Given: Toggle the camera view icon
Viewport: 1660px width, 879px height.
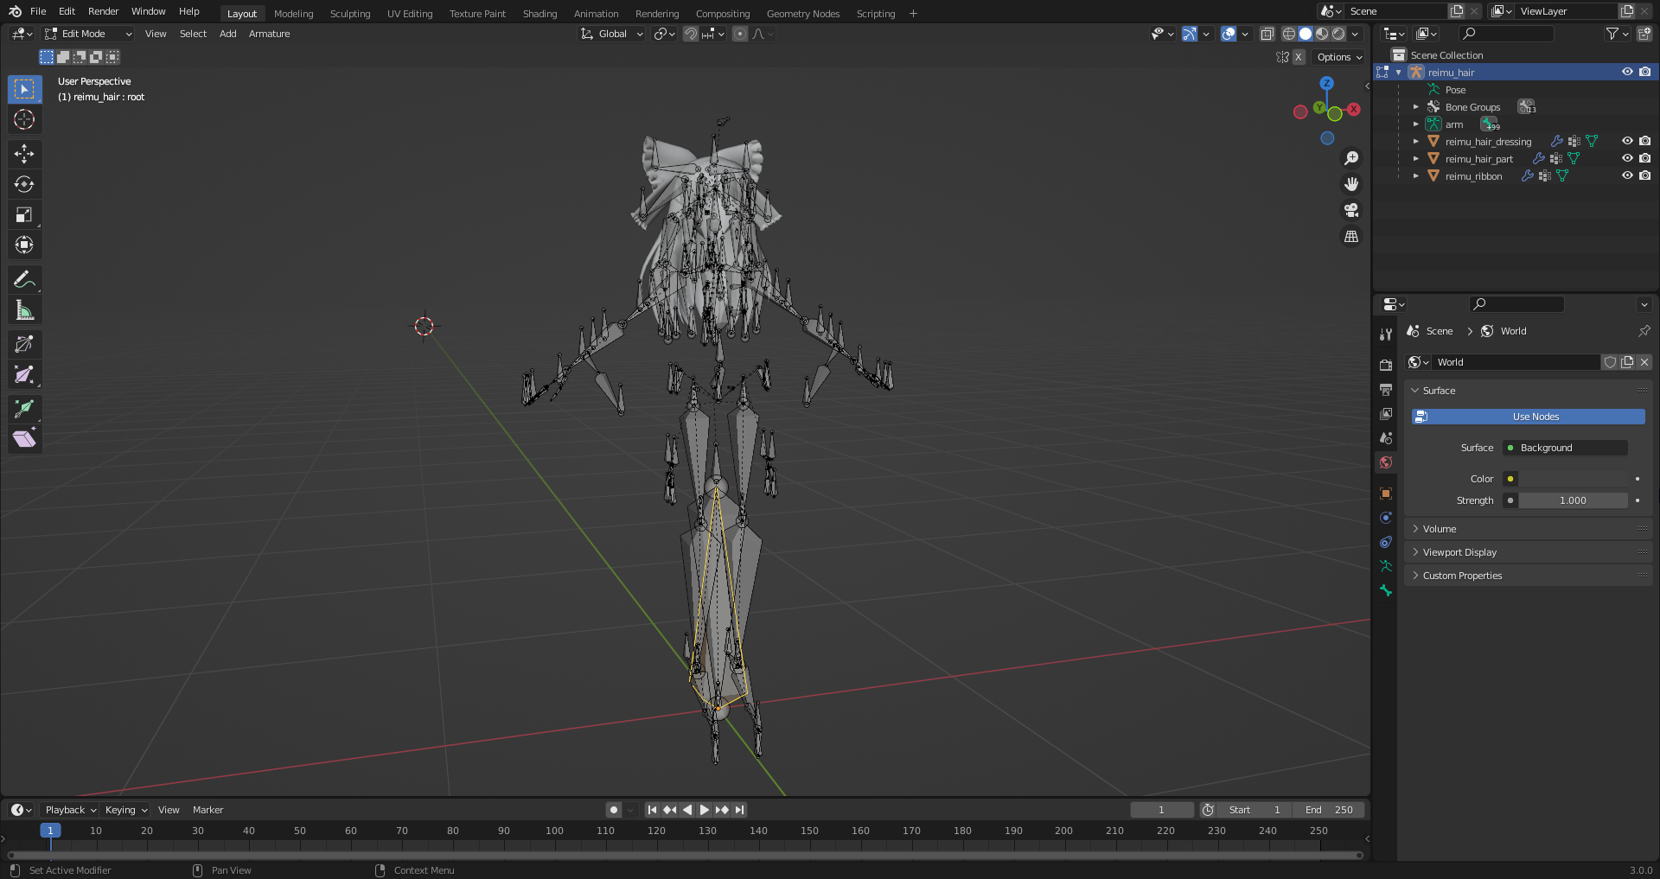Looking at the screenshot, I should coord(1351,210).
